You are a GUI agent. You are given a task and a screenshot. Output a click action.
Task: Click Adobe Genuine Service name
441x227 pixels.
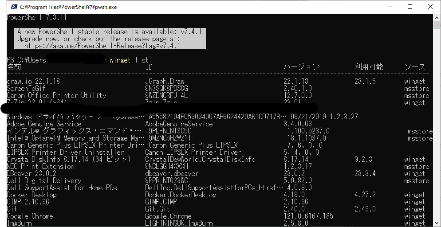tap(44, 124)
